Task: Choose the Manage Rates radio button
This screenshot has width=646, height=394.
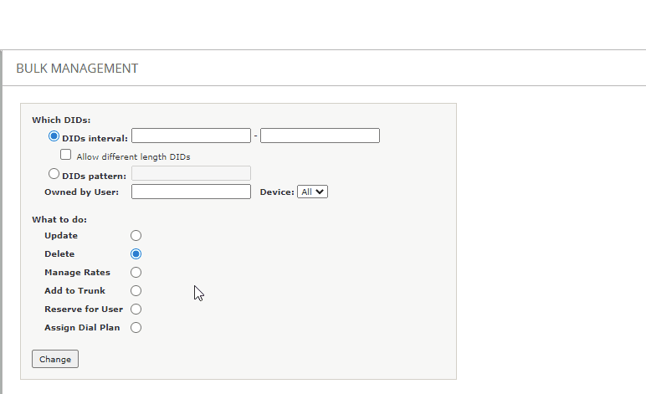Action: 136,273
